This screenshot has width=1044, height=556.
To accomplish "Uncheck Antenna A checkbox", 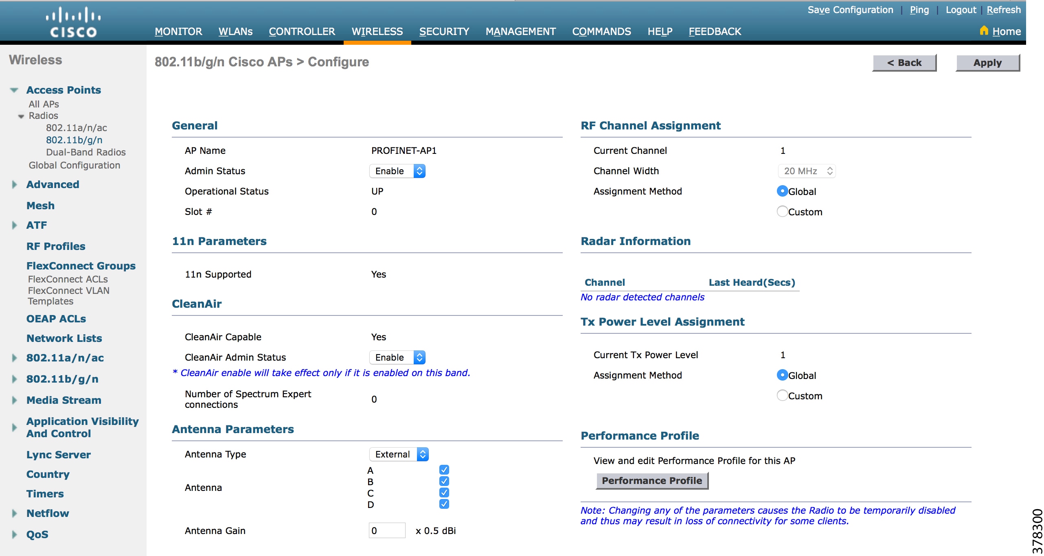I will pyautogui.click(x=444, y=470).
